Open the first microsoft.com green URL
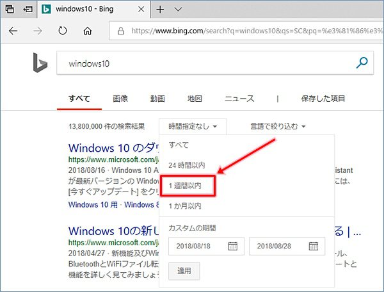 click(x=113, y=159)
